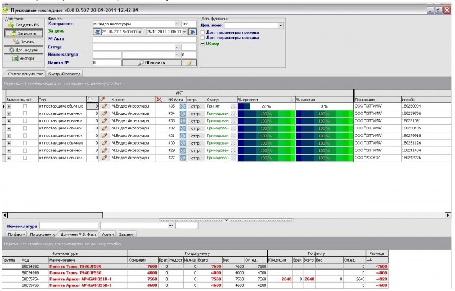Click the broom clear-filter icon beside Обновить

point(190,62)
